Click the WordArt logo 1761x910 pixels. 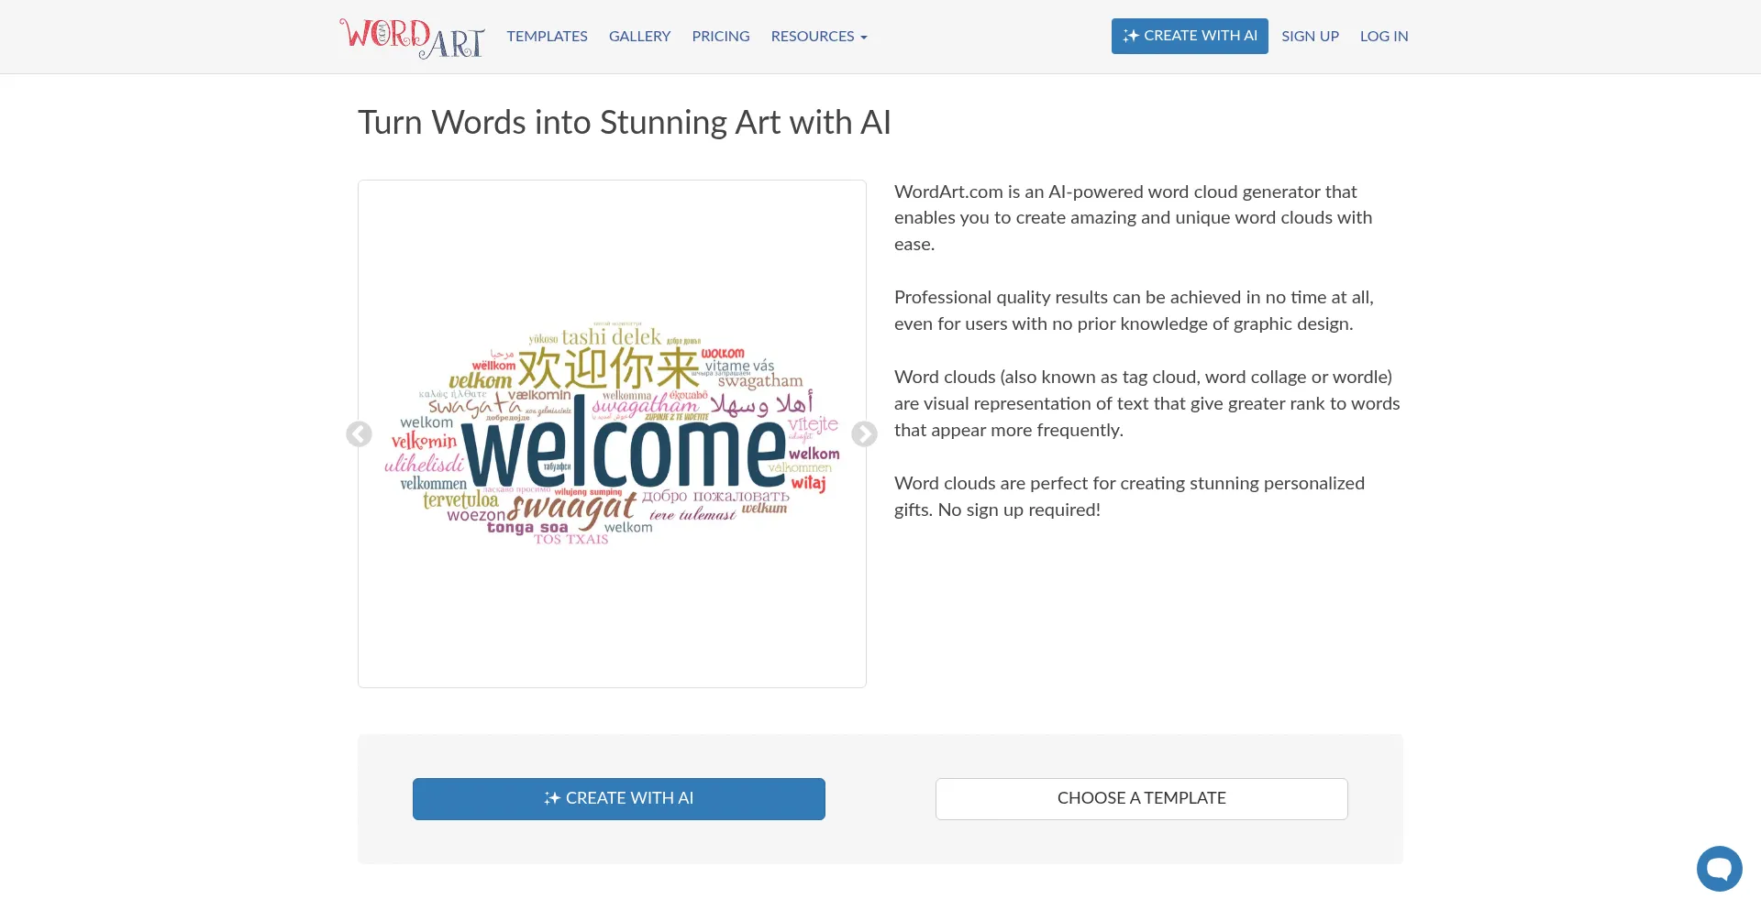[412, 37]
